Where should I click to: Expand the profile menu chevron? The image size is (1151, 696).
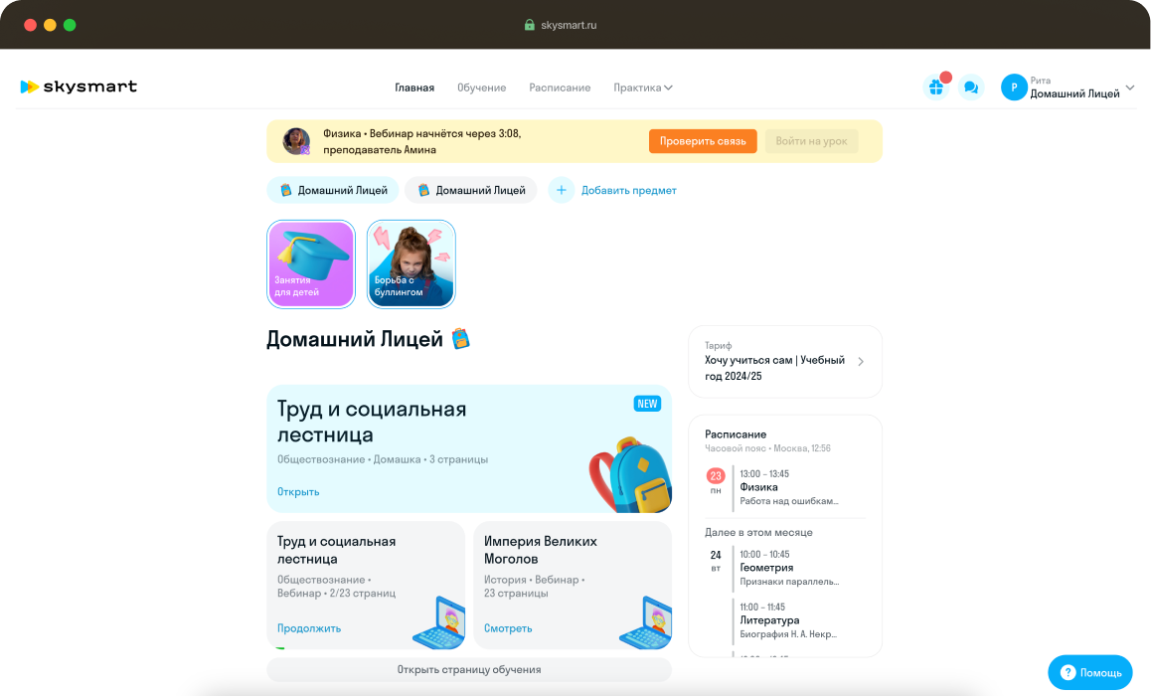(x=1130, y=87)
